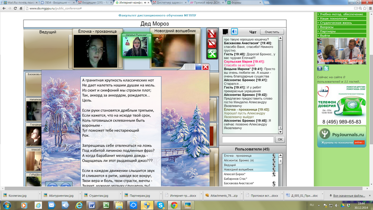Open Наталья Рыжкова video thumbnail
Viewport: 373px width, 210px height.
click(x=137, y=45)
